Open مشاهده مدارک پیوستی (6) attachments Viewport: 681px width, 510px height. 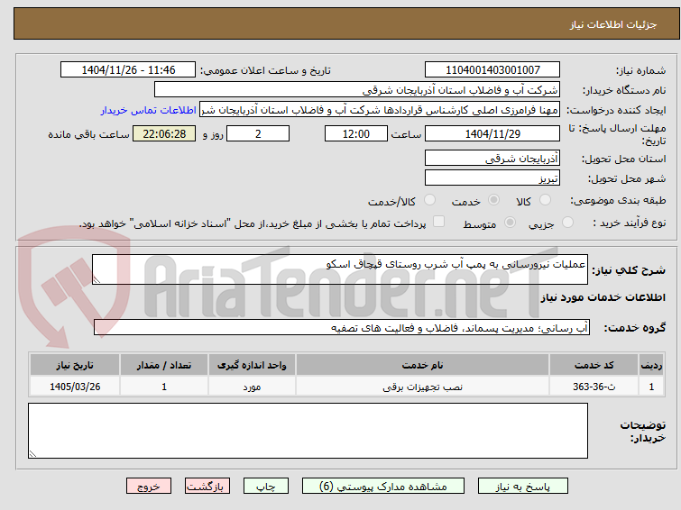383,487
